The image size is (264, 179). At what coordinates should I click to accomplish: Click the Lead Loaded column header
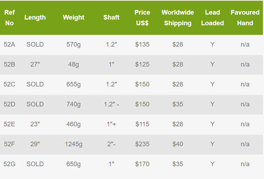(212, 18)
